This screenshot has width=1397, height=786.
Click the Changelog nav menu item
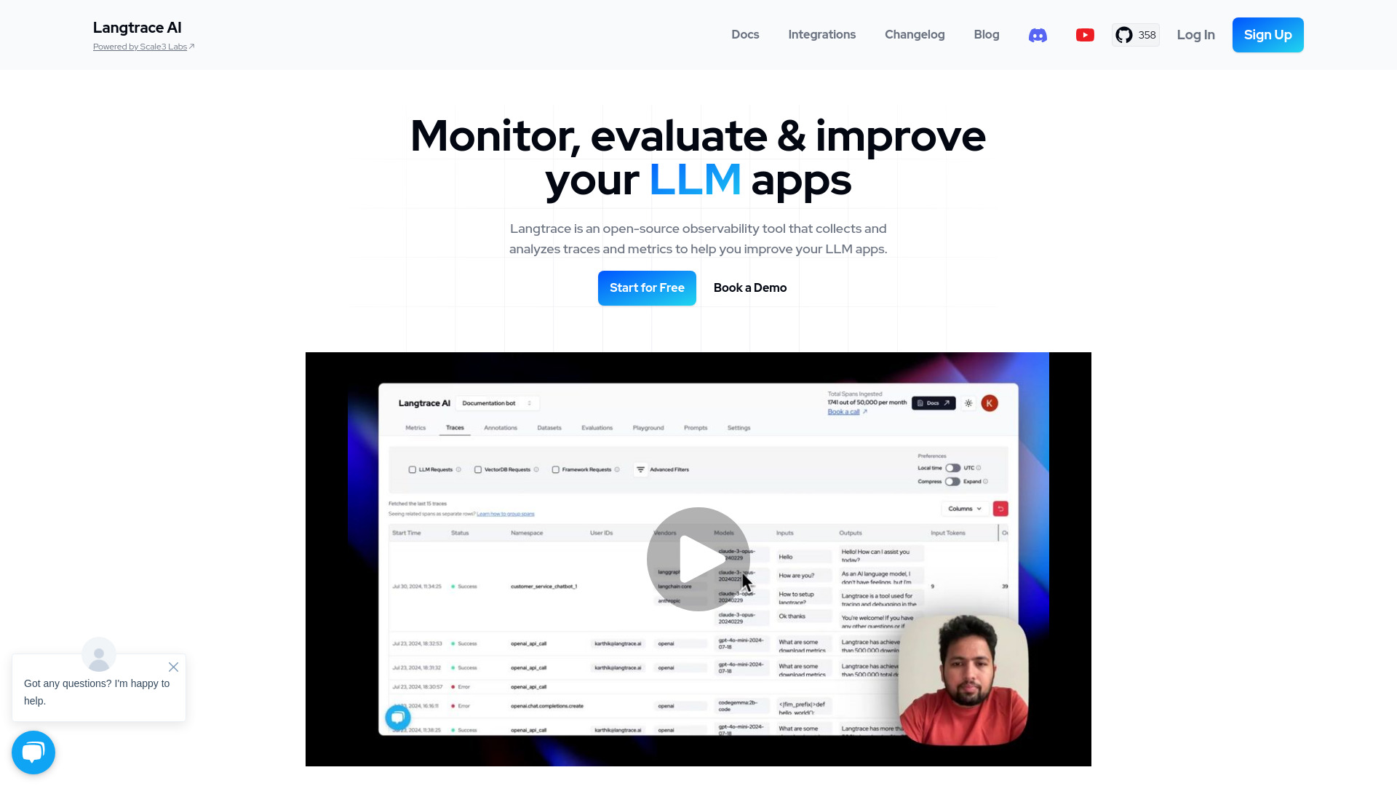coord(915,34)
